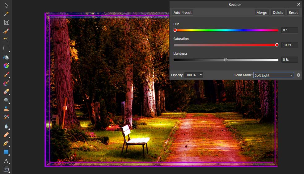The width and height of the screenshot is (304, 174).
Task: Select the Pen tool
Action: 6,143
